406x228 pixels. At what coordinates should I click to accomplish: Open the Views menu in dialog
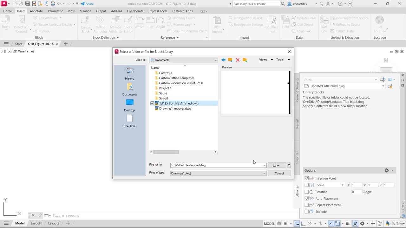coord(263,60)
